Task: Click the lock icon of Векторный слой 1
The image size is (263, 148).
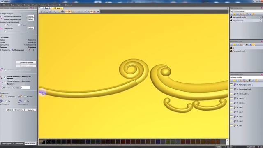Action: click(260, 17)
